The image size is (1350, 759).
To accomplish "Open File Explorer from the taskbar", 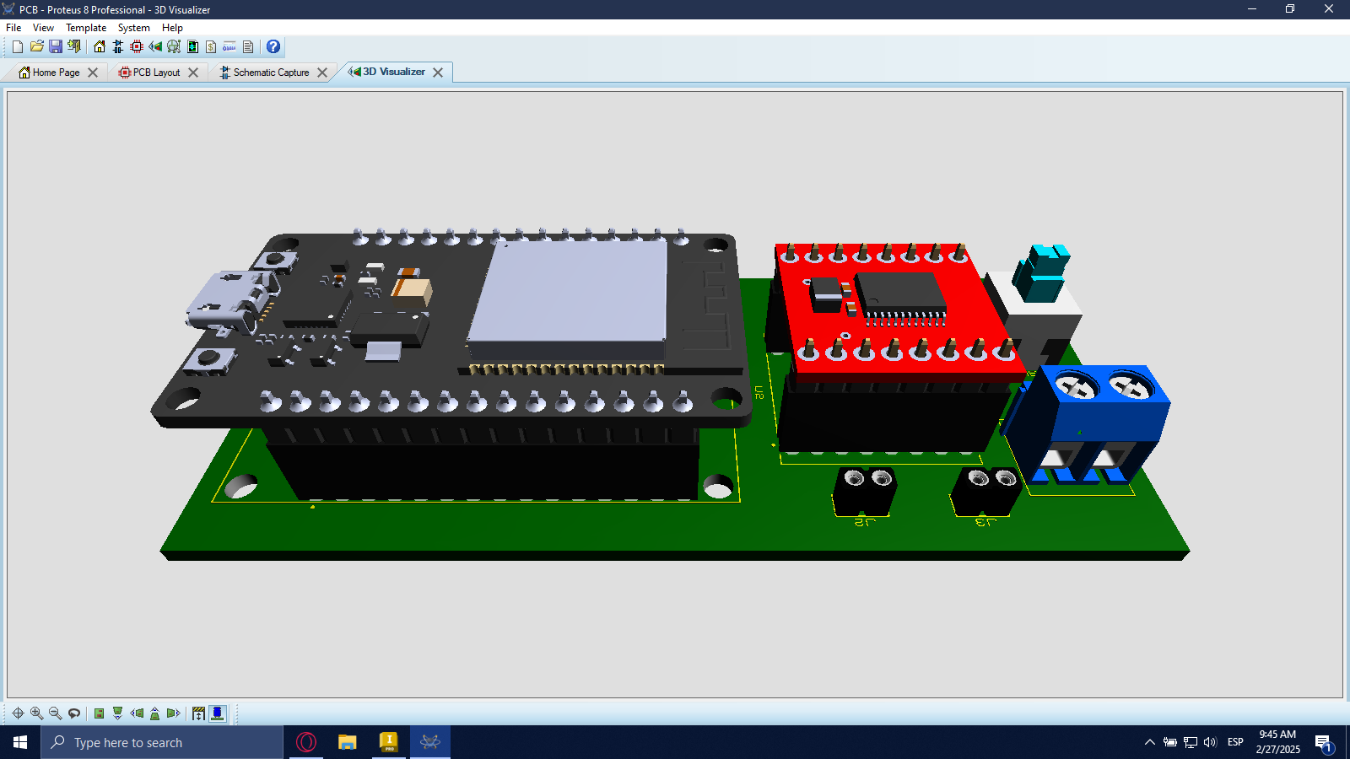I will click(348, 742).
